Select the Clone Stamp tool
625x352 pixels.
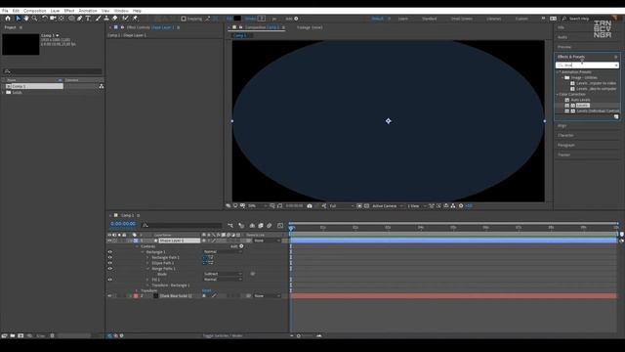[106, 19]
